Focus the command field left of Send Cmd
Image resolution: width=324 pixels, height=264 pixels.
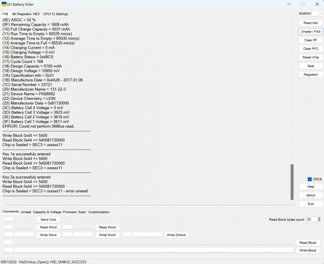click(8, 220)
